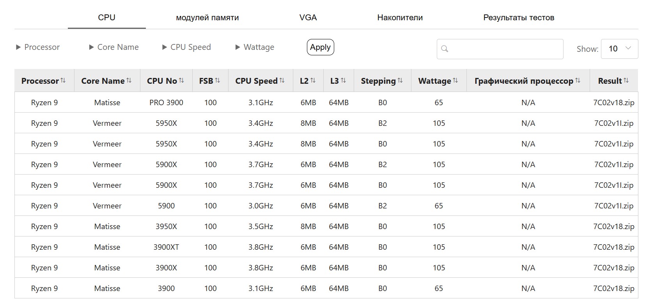This screenshot has width=654, height=307.
Task: Click into the search input field
Action: pyautogui.click(x=500, y=49)
